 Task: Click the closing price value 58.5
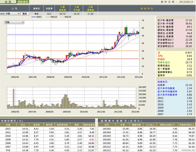pyautogui.click(x=49, y=14)
